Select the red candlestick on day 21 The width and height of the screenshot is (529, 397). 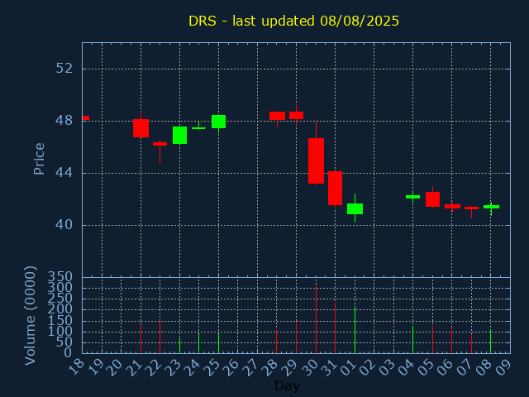[x=141, y=128]
